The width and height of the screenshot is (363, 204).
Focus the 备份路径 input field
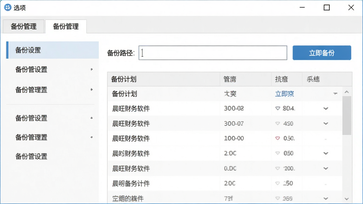point(213,53)
